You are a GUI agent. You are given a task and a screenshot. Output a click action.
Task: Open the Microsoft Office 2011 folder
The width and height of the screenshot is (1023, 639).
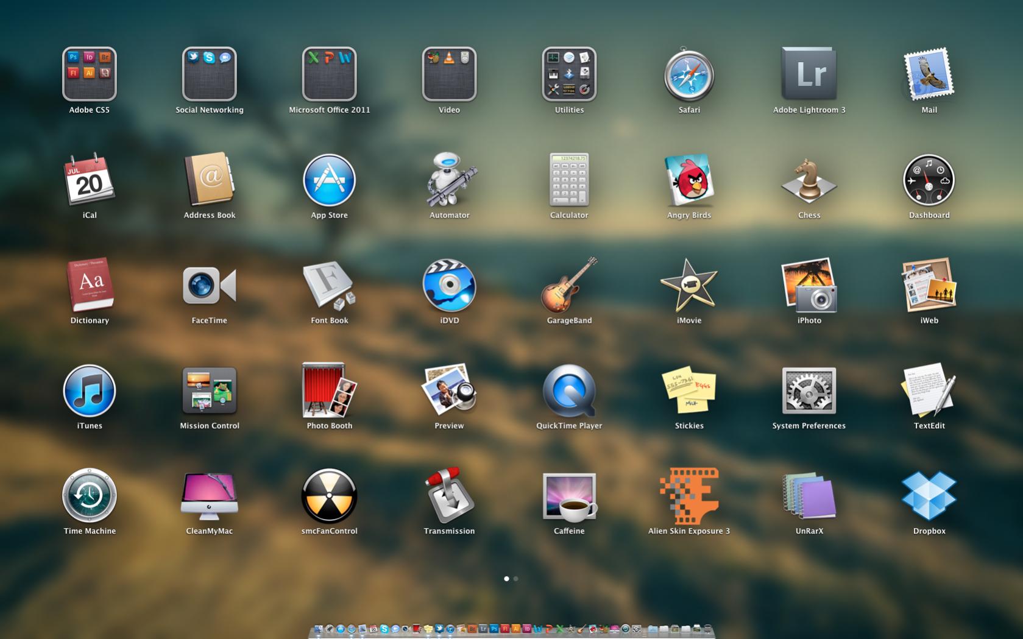[x=329, y=74]
